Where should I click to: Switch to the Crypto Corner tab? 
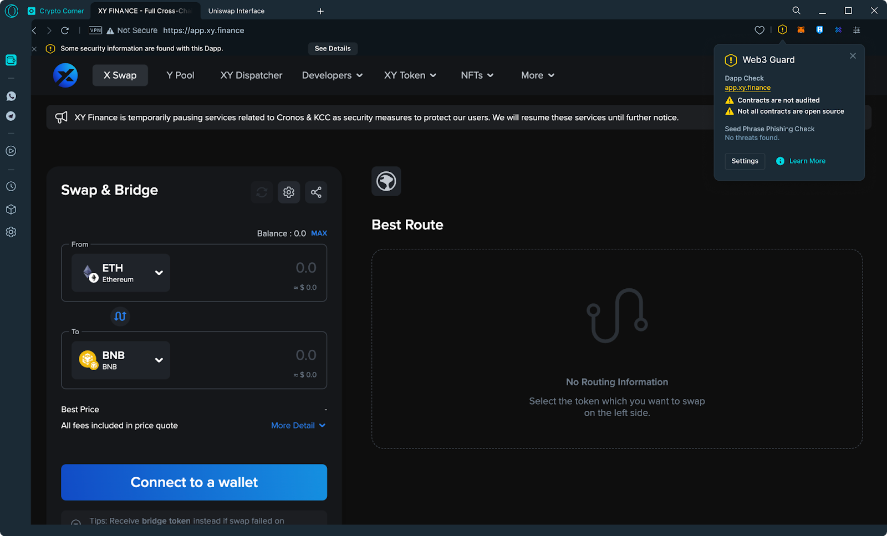[56, 11]
